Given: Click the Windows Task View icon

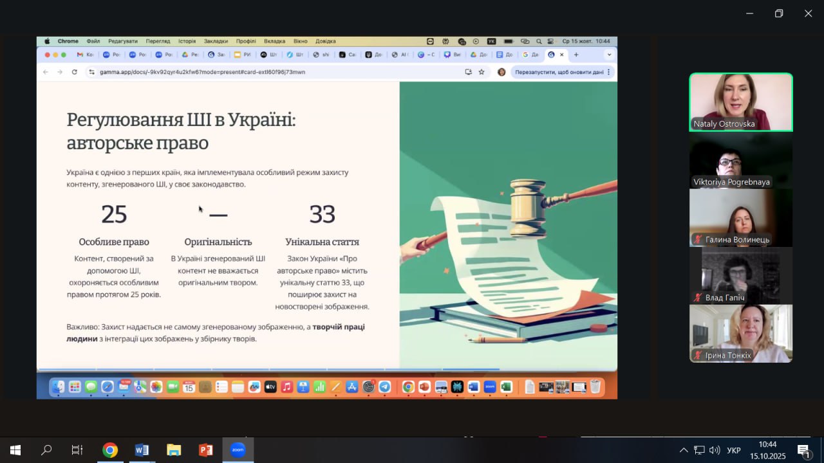Looking at the screenshot, I should click(x=77, y=450).
